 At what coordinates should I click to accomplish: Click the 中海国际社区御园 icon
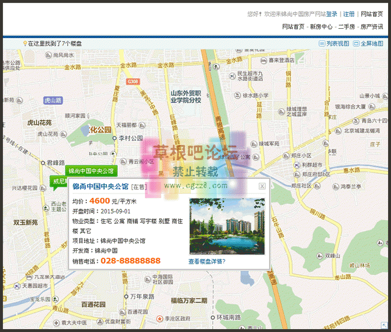[148, 279]
